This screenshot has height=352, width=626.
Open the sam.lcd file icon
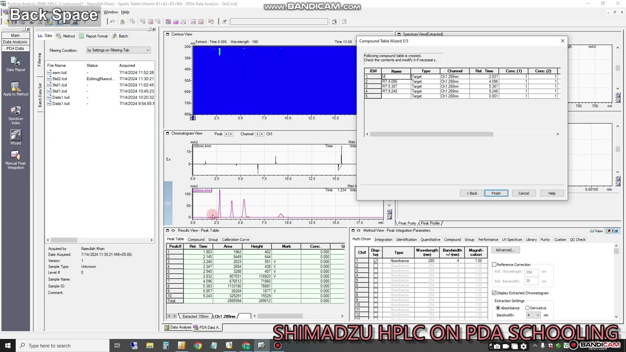pyautogui.click(x=49, y=72)
